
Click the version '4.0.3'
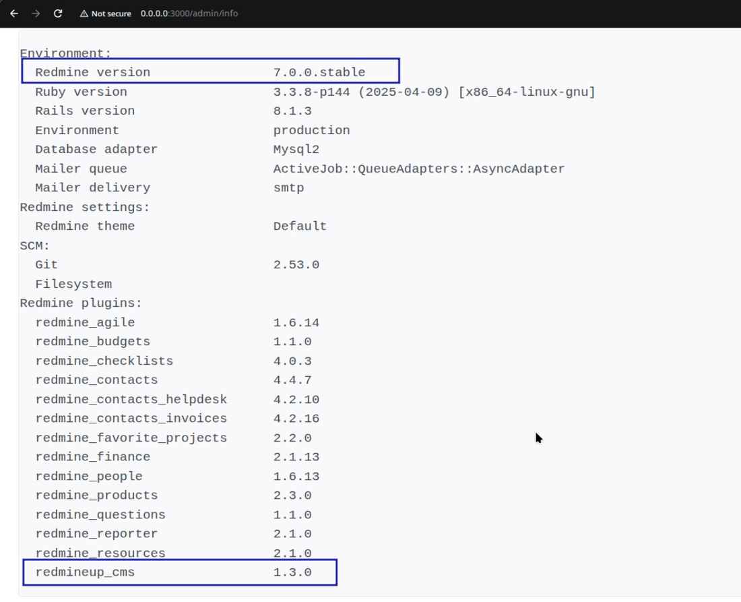(292, 361)
